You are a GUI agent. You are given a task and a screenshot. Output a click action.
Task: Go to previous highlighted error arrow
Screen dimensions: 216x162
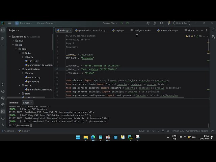[204, 36]
